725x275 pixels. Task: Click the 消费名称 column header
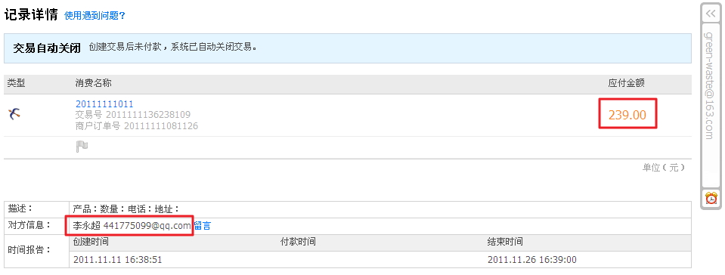click(94, 83)
